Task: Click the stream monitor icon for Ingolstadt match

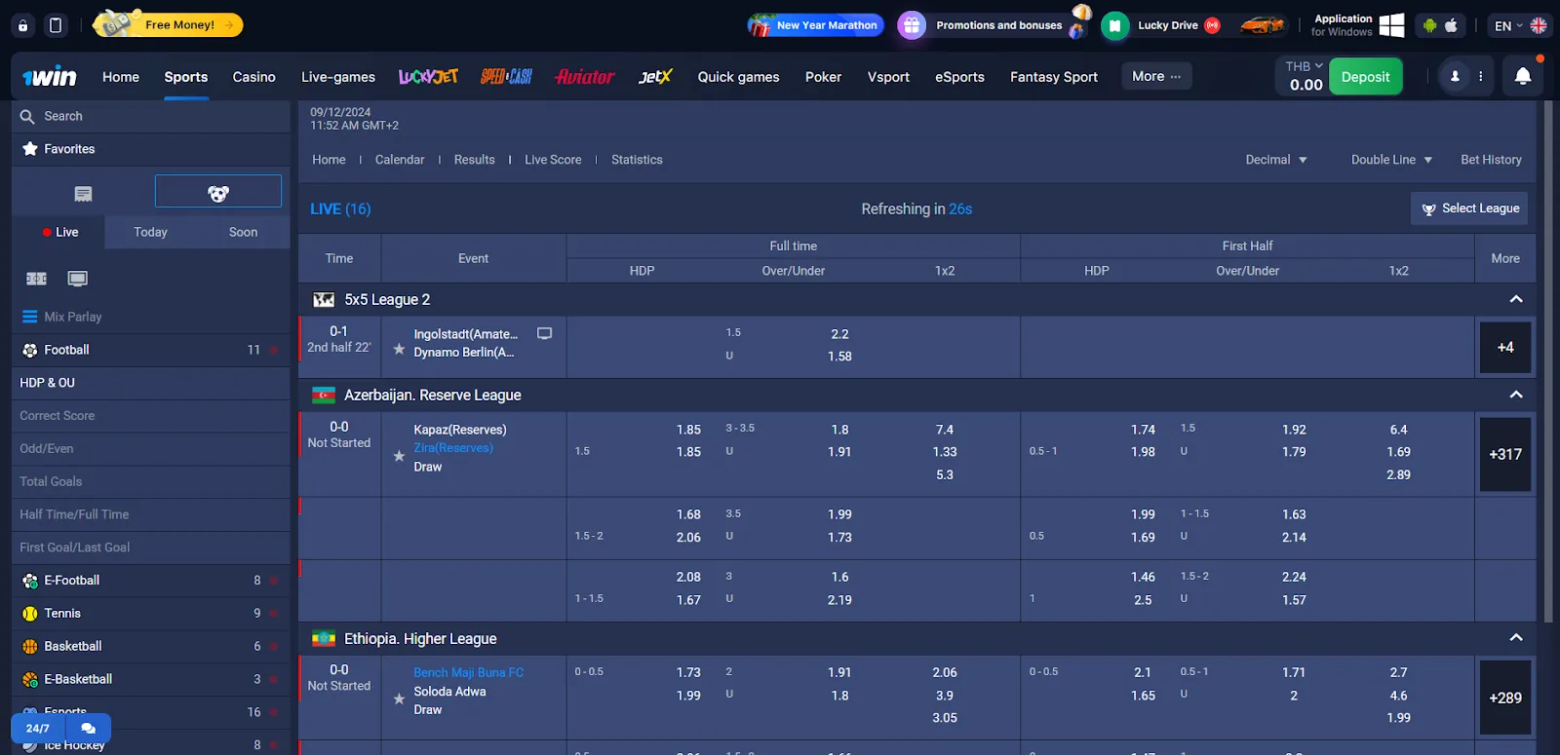Action: pos(545,333)
